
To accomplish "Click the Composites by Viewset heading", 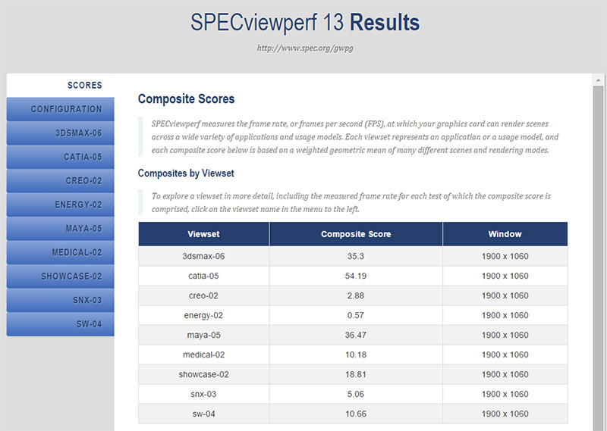I will (x=186, y=173).
